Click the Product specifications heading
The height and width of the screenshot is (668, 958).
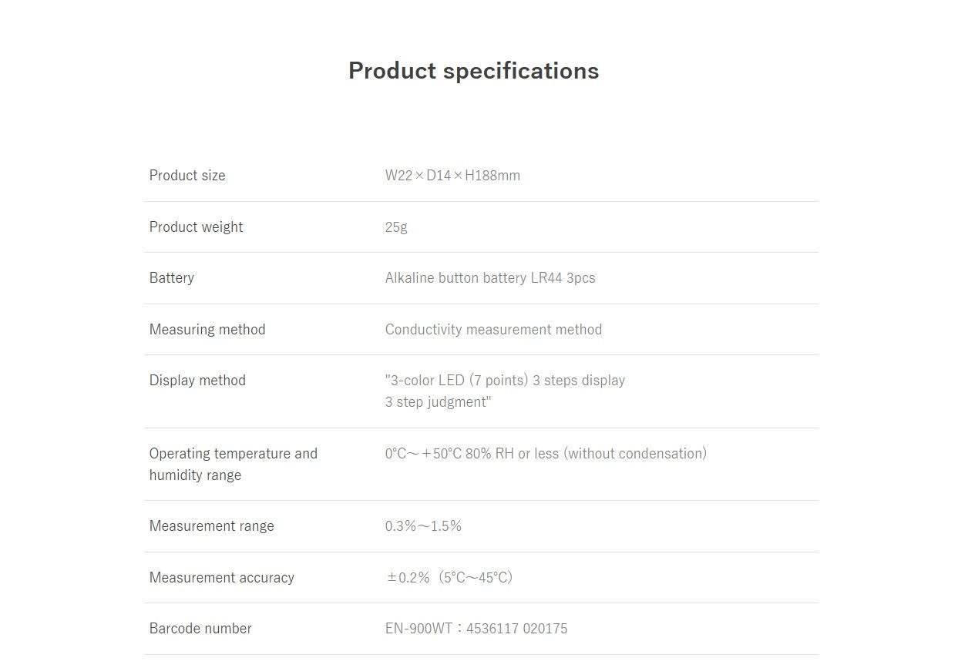[x=473, y=71]
